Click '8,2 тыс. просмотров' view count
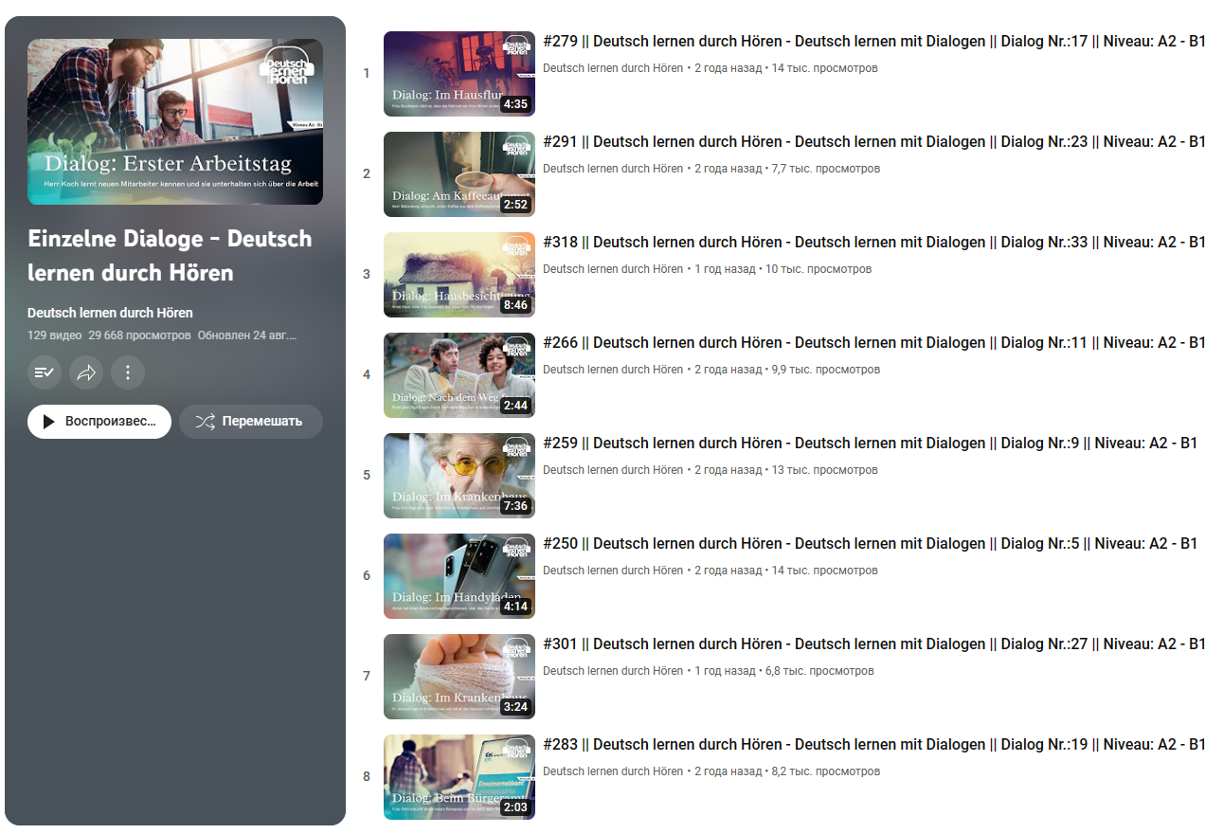The width and height of the screenshot is (1223, 834). 826,771
